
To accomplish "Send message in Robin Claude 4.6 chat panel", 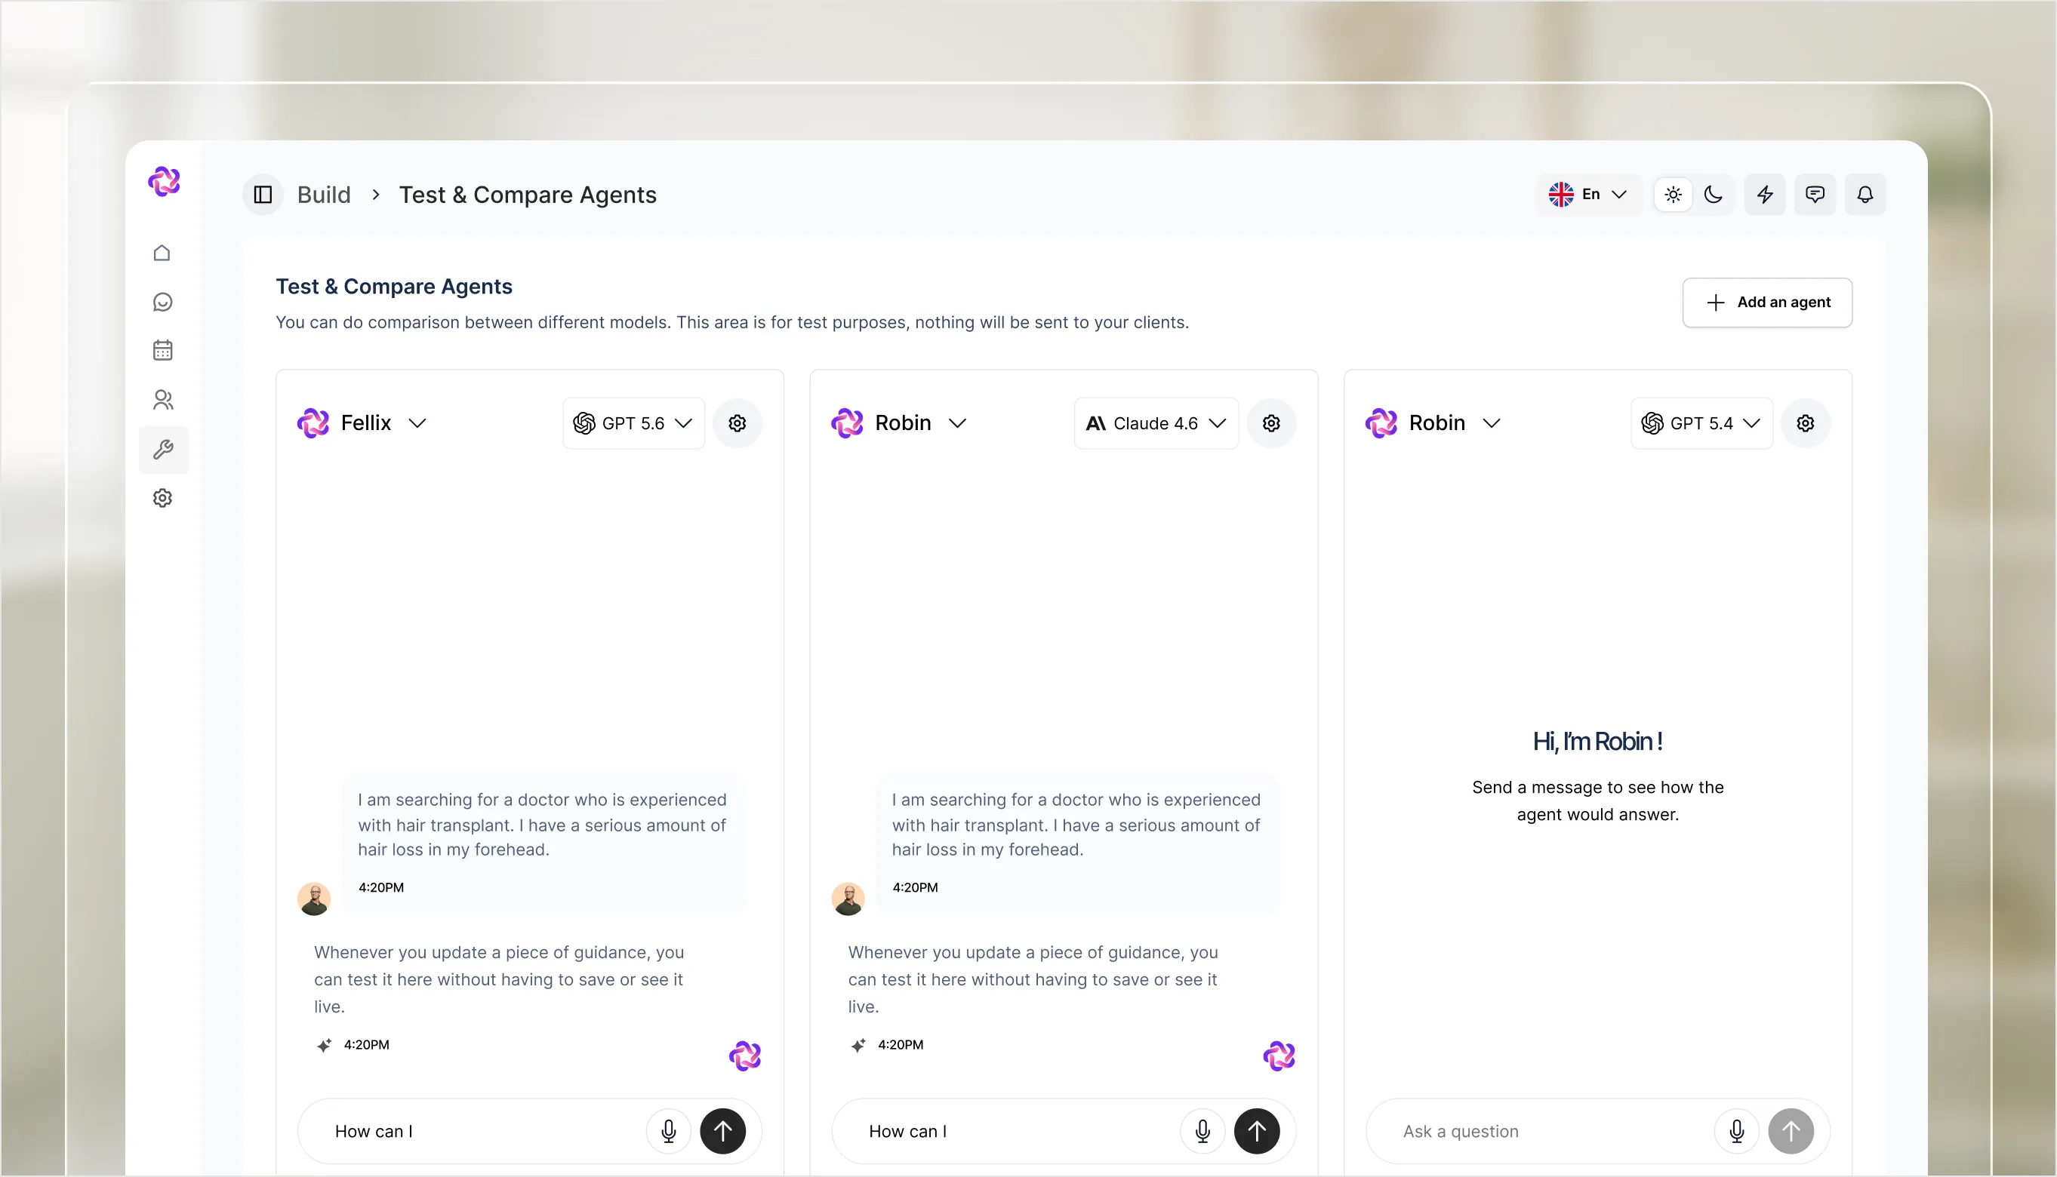I will tap(1257, 1131).
